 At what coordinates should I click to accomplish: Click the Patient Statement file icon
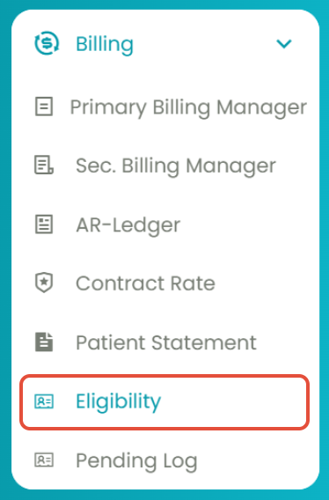coord(44,342)
